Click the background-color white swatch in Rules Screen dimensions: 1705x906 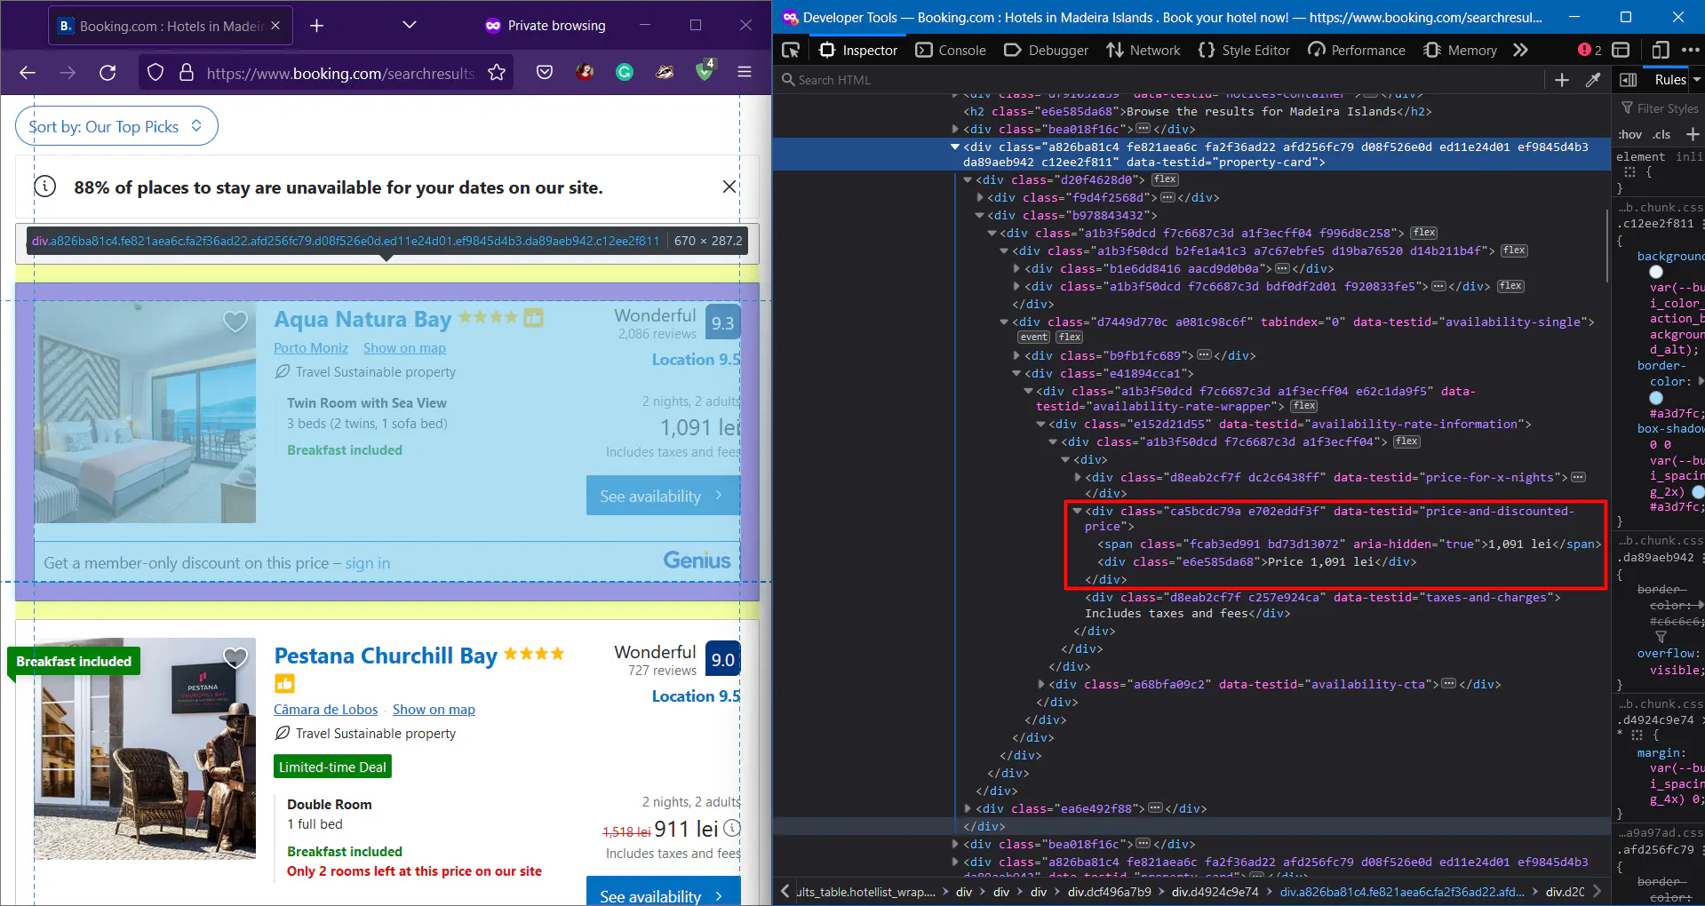click(1655, 272)
